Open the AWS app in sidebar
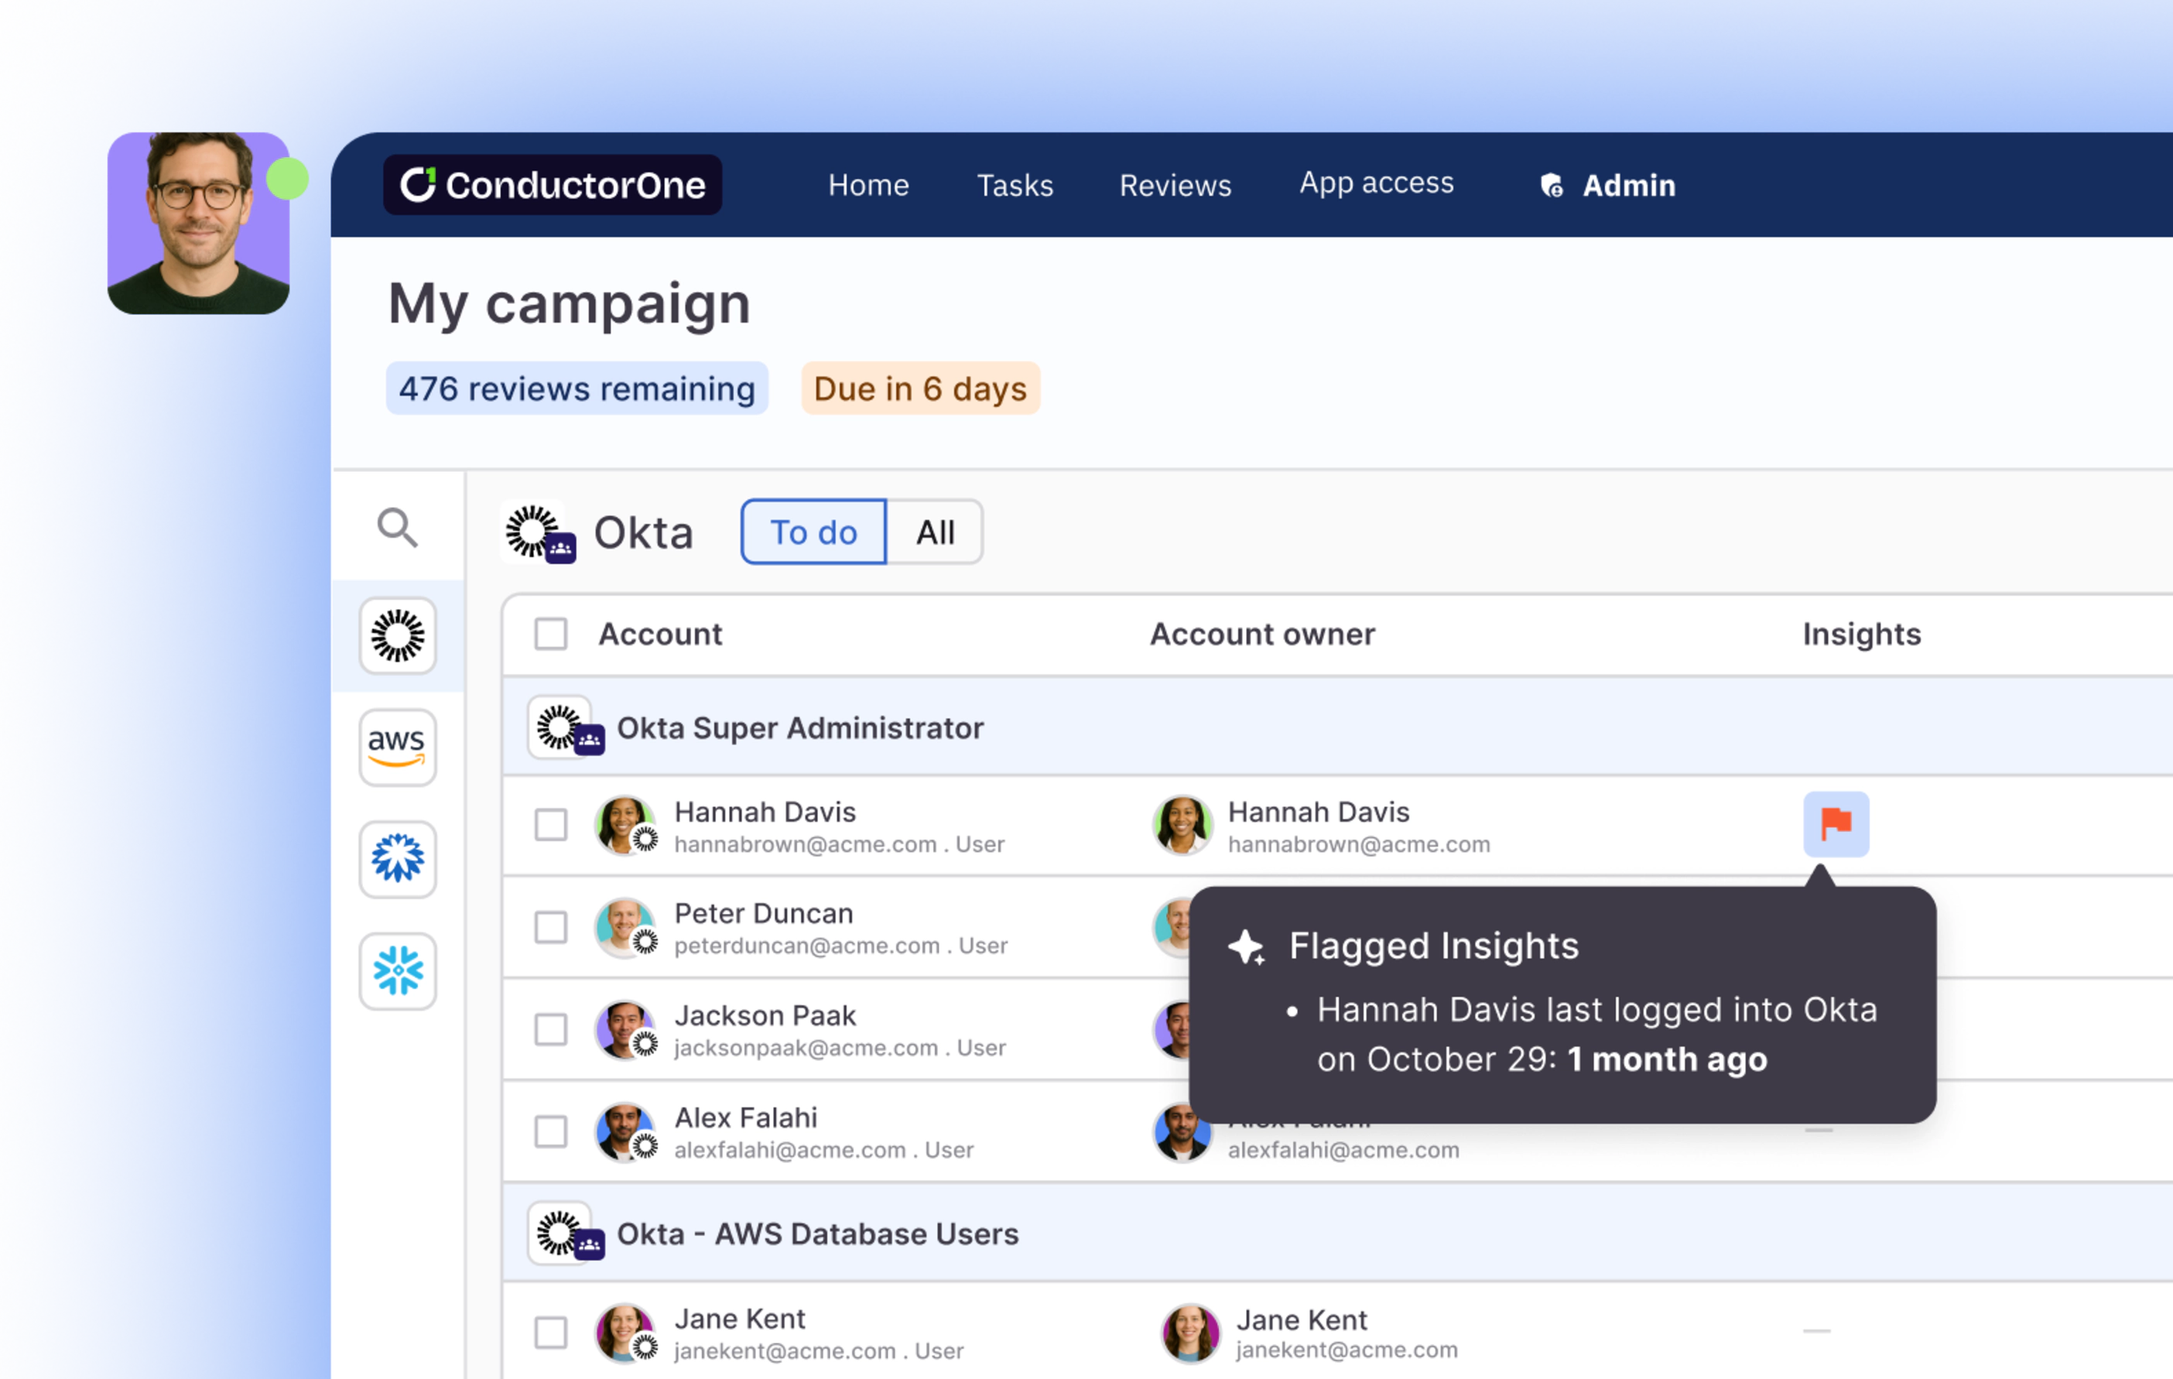The height and width of the screenshot is (1379, 2173). 397,746
